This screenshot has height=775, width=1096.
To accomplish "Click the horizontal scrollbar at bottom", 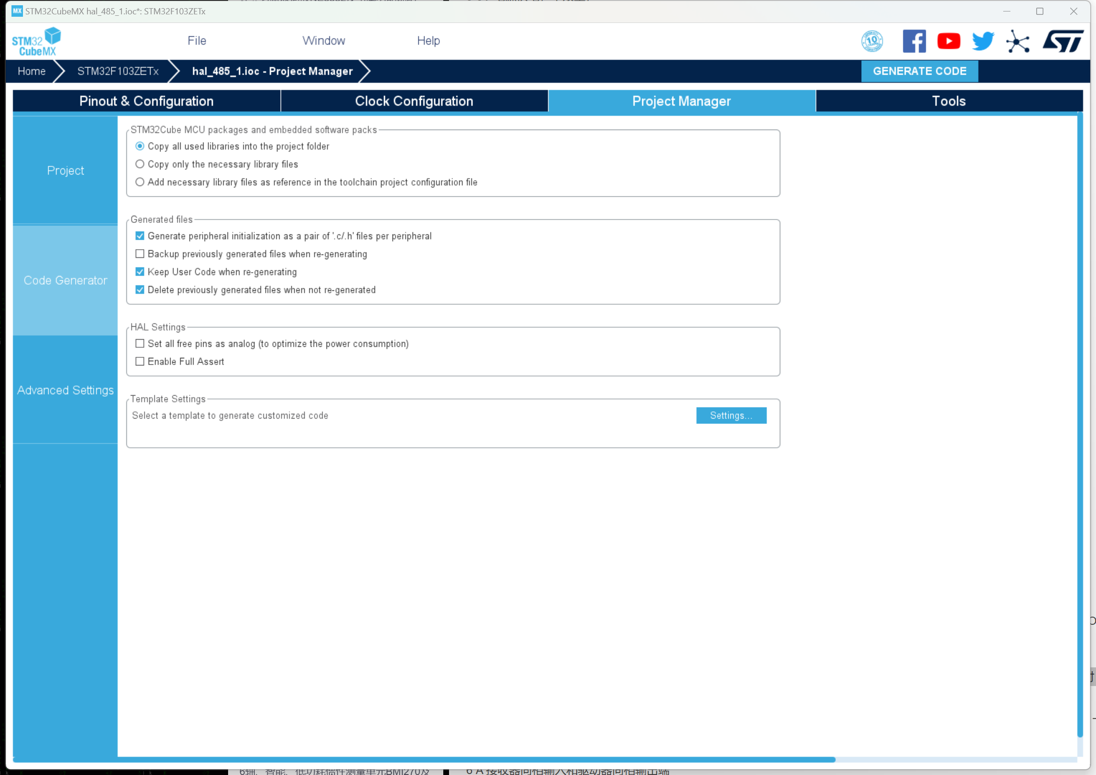I will pyautogui.click(x=424, y=759).
